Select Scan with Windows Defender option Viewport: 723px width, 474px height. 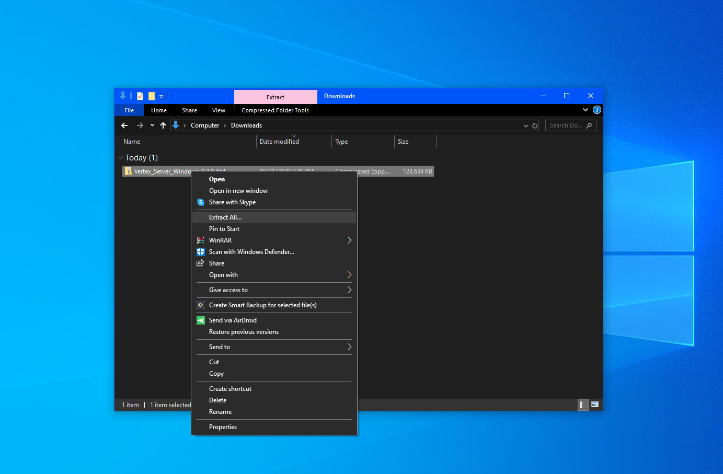(251, 252)
